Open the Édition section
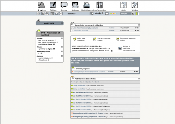 click(53, 6)
